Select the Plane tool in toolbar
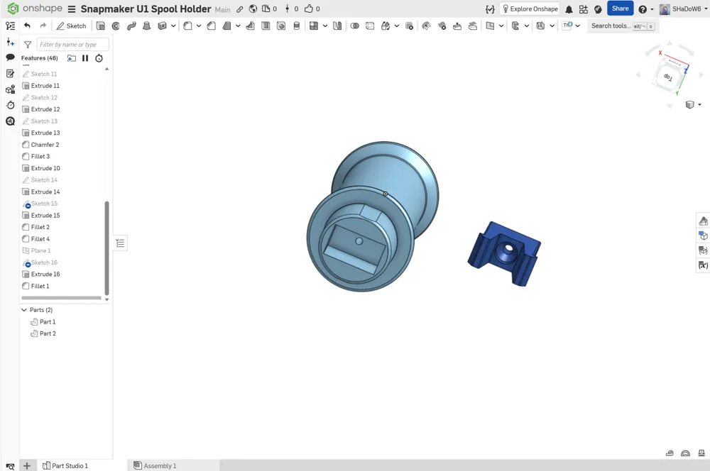The image size is (710, 471). pyautogui.click(x=490, y=26)
